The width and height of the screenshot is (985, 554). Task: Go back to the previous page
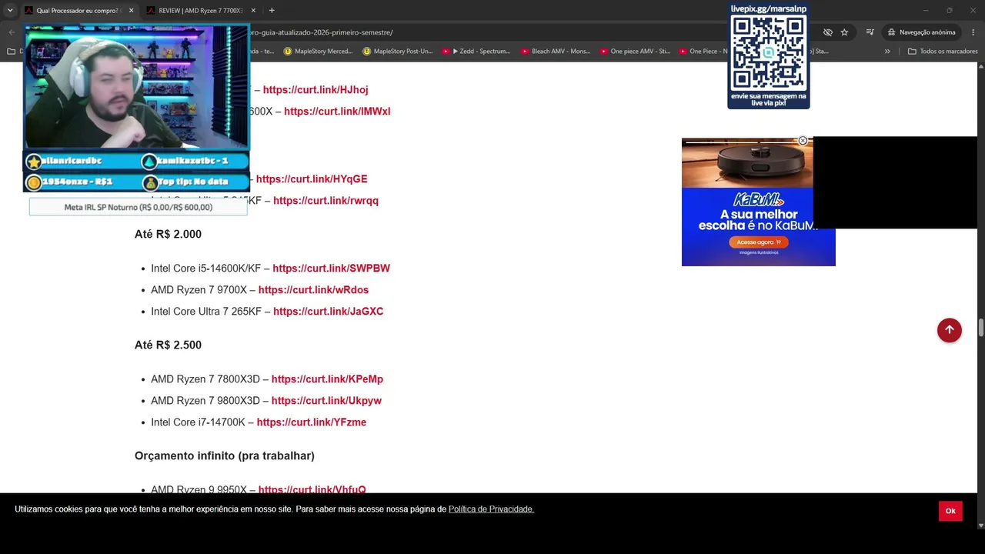click(12, 32)
